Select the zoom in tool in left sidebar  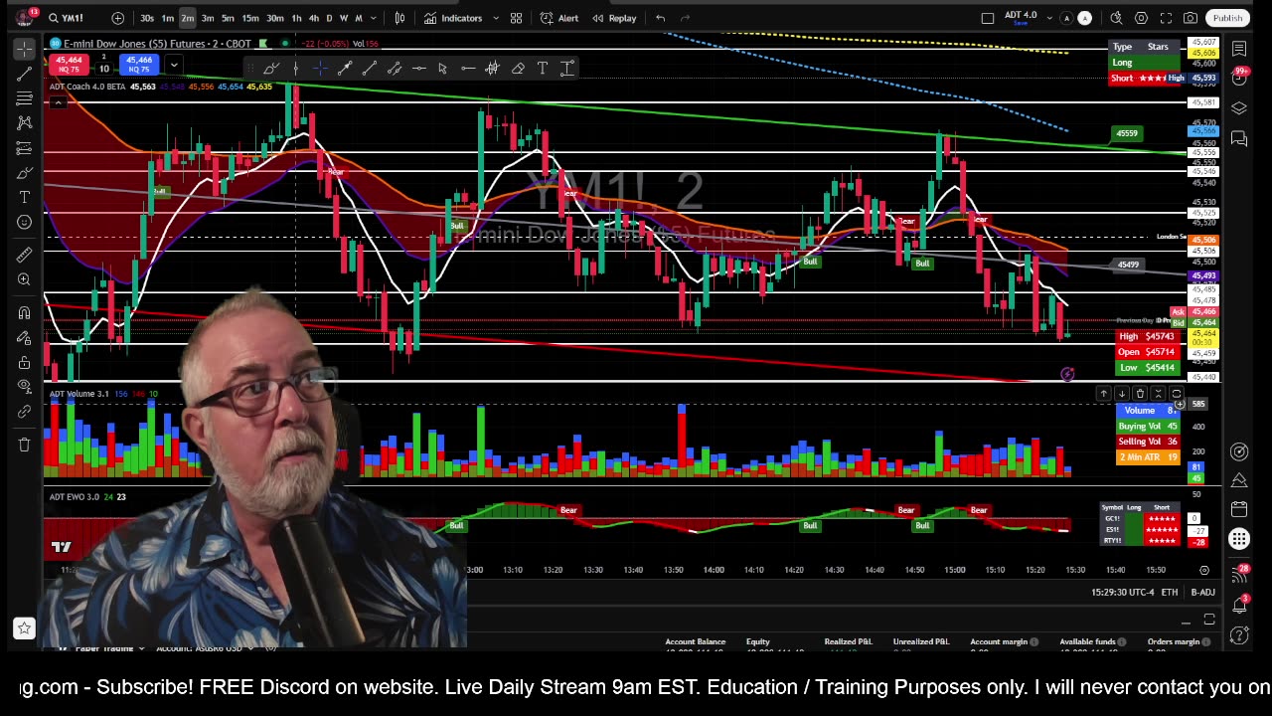(24, 279)
